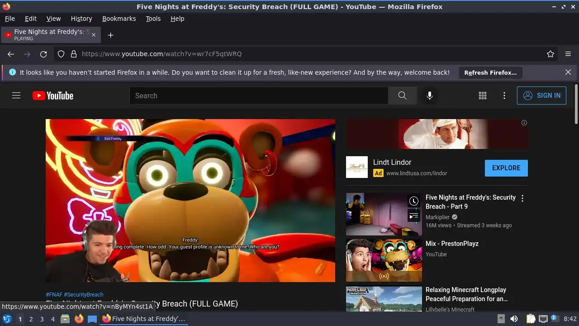579x326 pixels.
Task: Click inside the YouTube search field
Action: pos(259,96)
